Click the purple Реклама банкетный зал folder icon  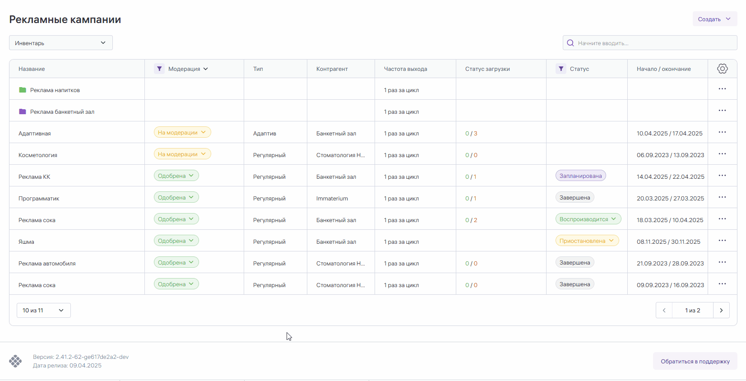pyautogui.click(x=23, y=112)
